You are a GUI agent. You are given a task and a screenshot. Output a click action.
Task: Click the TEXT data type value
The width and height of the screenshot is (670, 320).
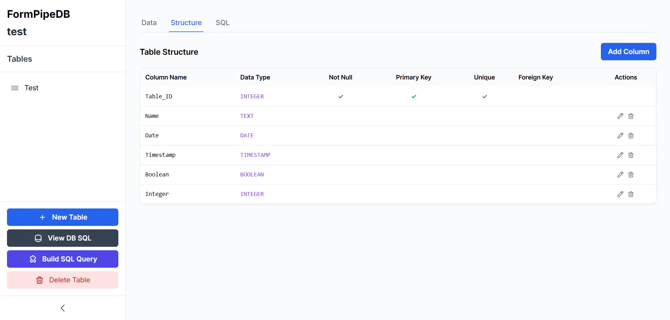pyautogui.click(x=247, y=116)
